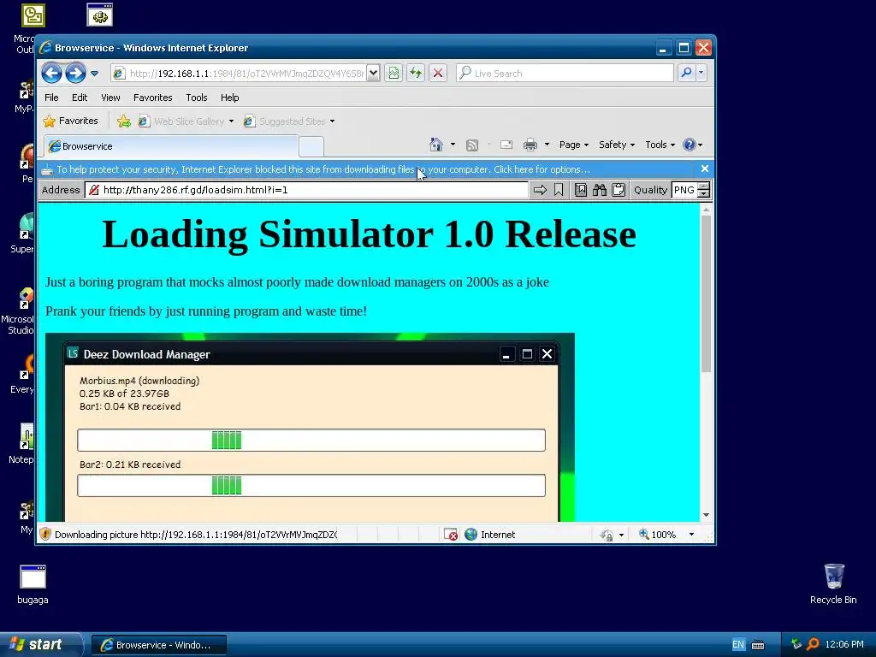Expand the IE address bar history dropdown
The height and width of the screenshot is (657, 876).
[x=374, y=74]
